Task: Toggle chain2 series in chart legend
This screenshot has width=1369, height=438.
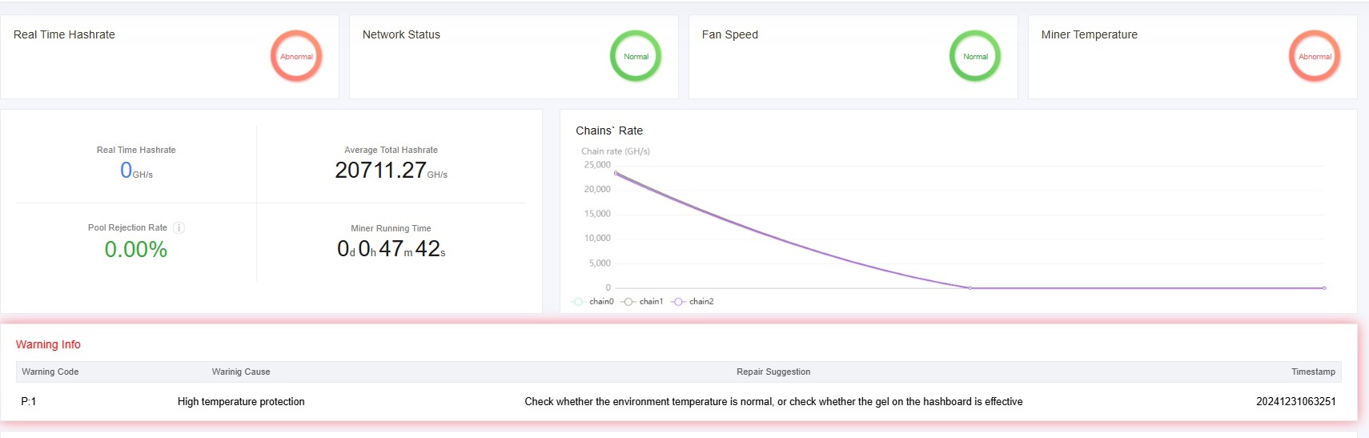Action: point(694,302)
